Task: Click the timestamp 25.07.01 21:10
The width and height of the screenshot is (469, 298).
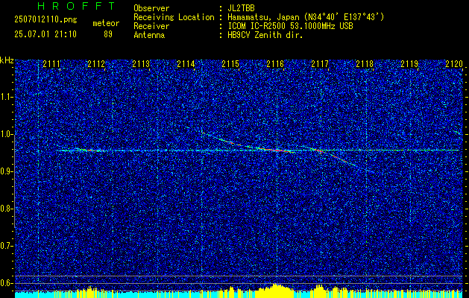Action: click(x=45, y=34)
